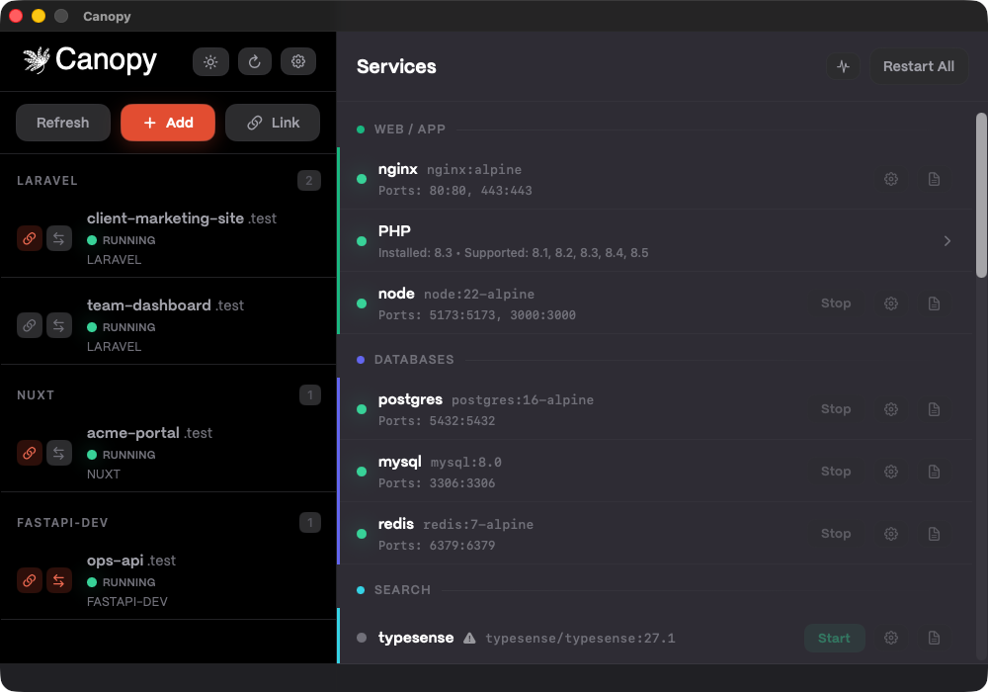Image resolution: width=988 pixels, height=692 pixels.
Task: Click mysql:8.0 image label
Action: pos(465,463)
